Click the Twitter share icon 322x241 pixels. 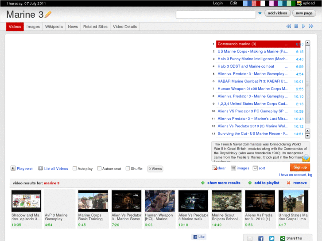(272, 238)
